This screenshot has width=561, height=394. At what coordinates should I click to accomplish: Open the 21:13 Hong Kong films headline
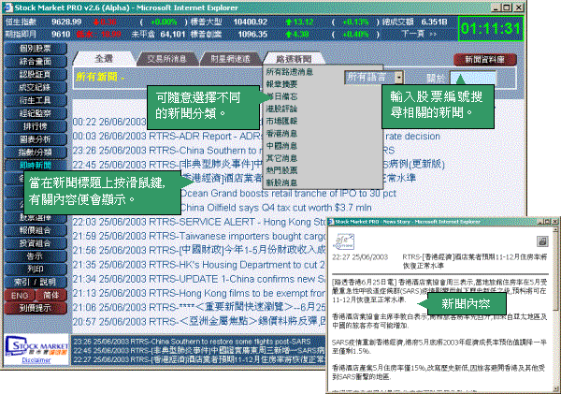coord(200,293)
